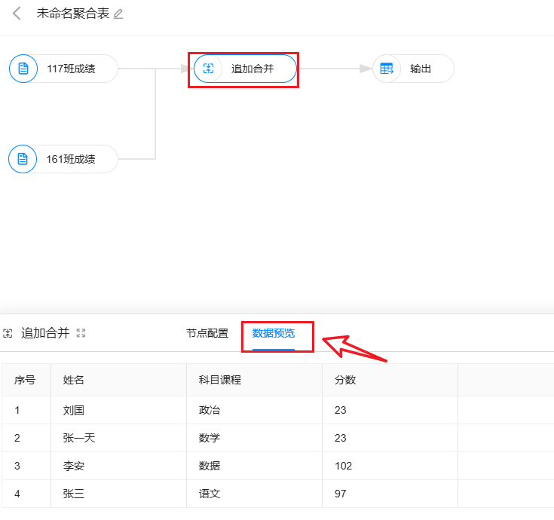
Task: Select the 追加合并 node label in the canvas
Action: point(253,69)
